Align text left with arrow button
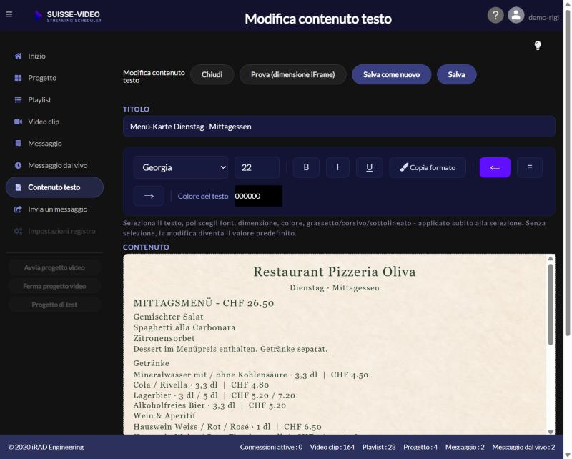Screen dimensions: 572x459 tap(495, 167)
